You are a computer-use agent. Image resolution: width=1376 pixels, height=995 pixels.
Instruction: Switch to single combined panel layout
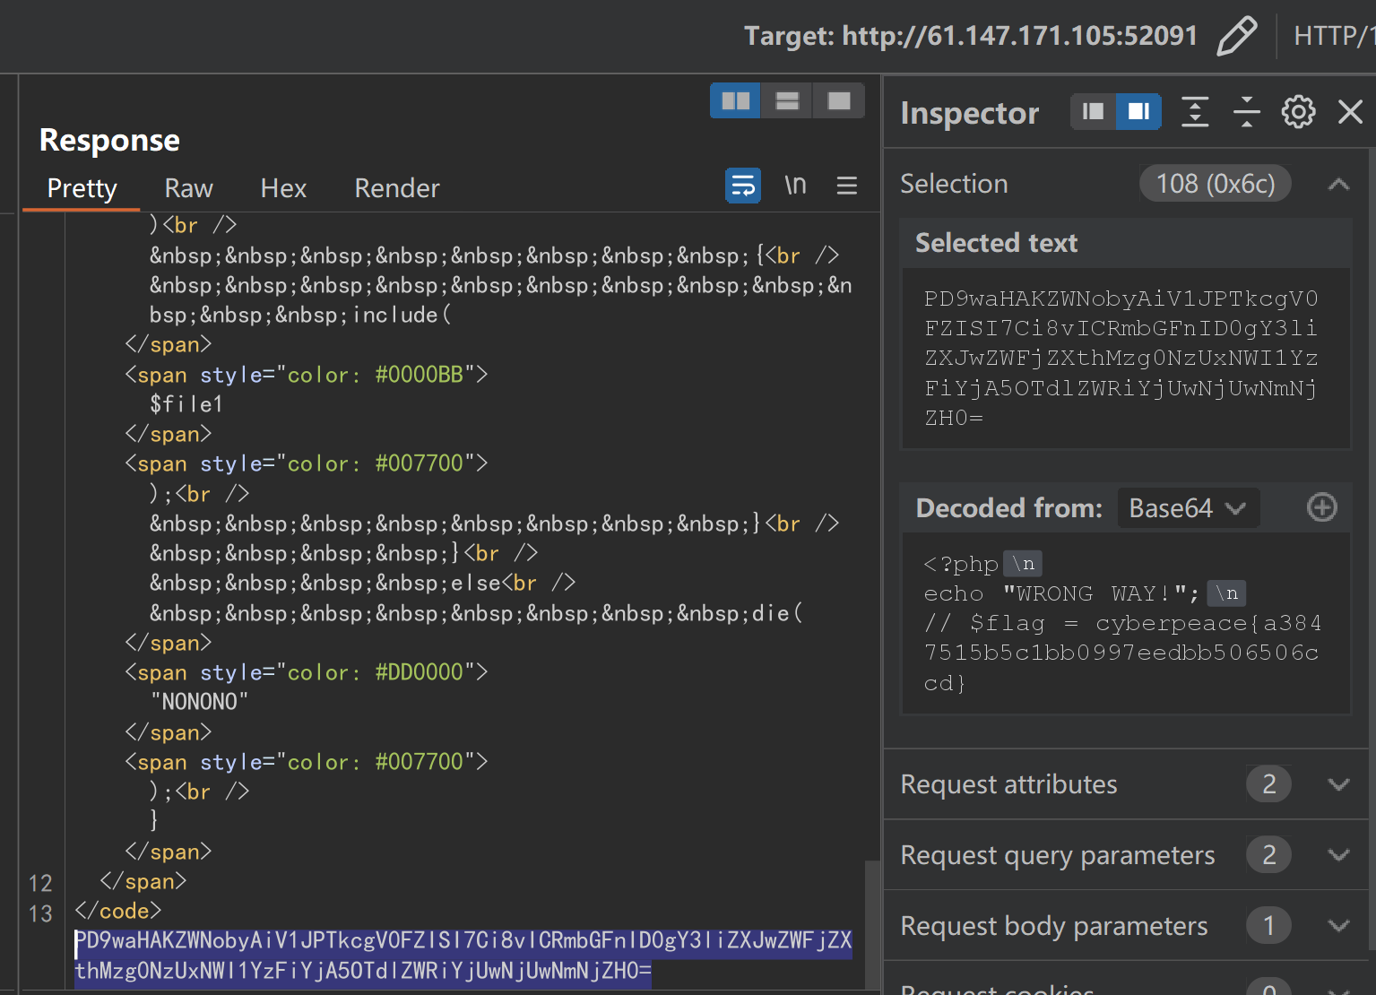point(839,100)
